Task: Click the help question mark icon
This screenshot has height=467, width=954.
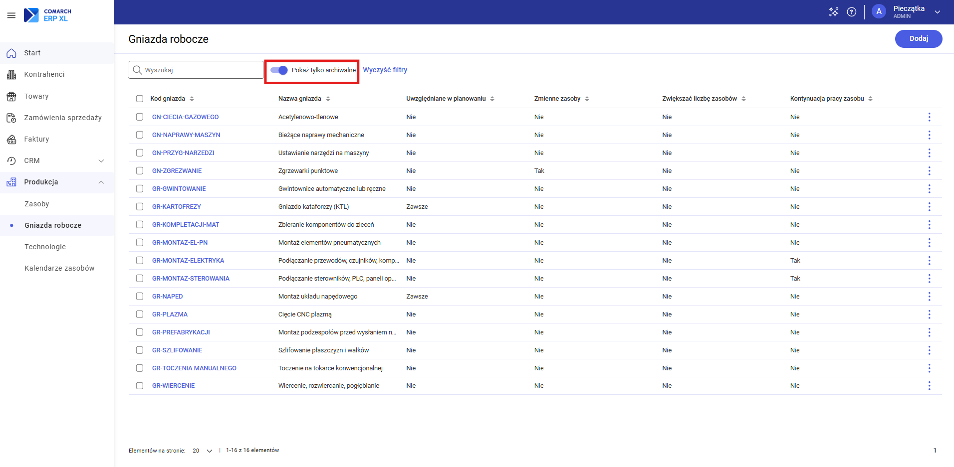Action: tap(852, 12)
